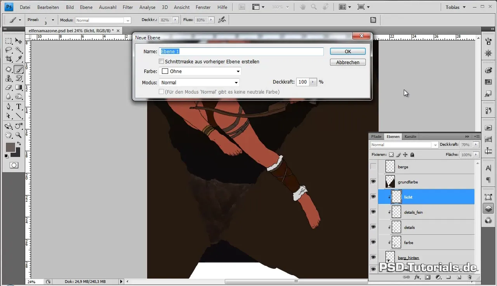Enable Schnittmaske aus vorheriger Ebene erstellen checkbox

coord(162,61)
